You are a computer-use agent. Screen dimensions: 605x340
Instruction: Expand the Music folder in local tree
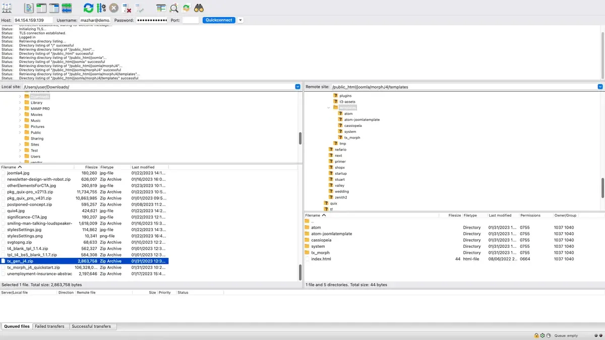coord(20,120)
